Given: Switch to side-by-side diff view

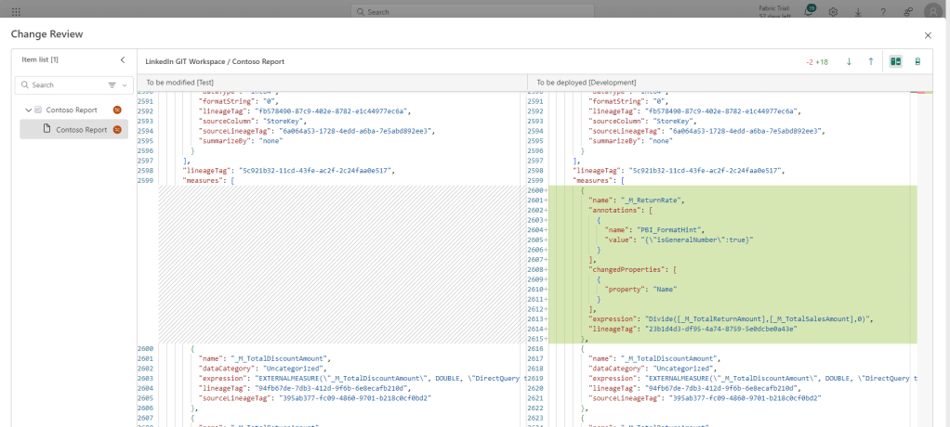Looking at the screenshot, I should click(x=896, y=61).
